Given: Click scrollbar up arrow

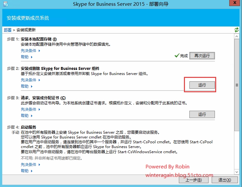Looking at the screenshot, I should click(237, 37).
